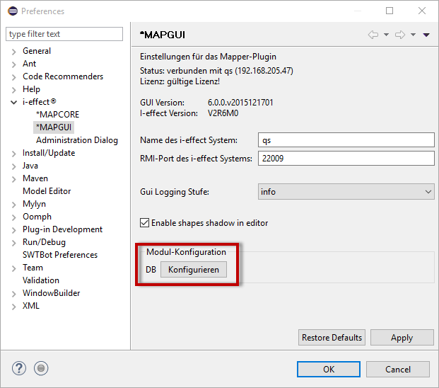Click the RMI-Port input field
The width and height of the screenshot is (439, 388).
(346, 159)
